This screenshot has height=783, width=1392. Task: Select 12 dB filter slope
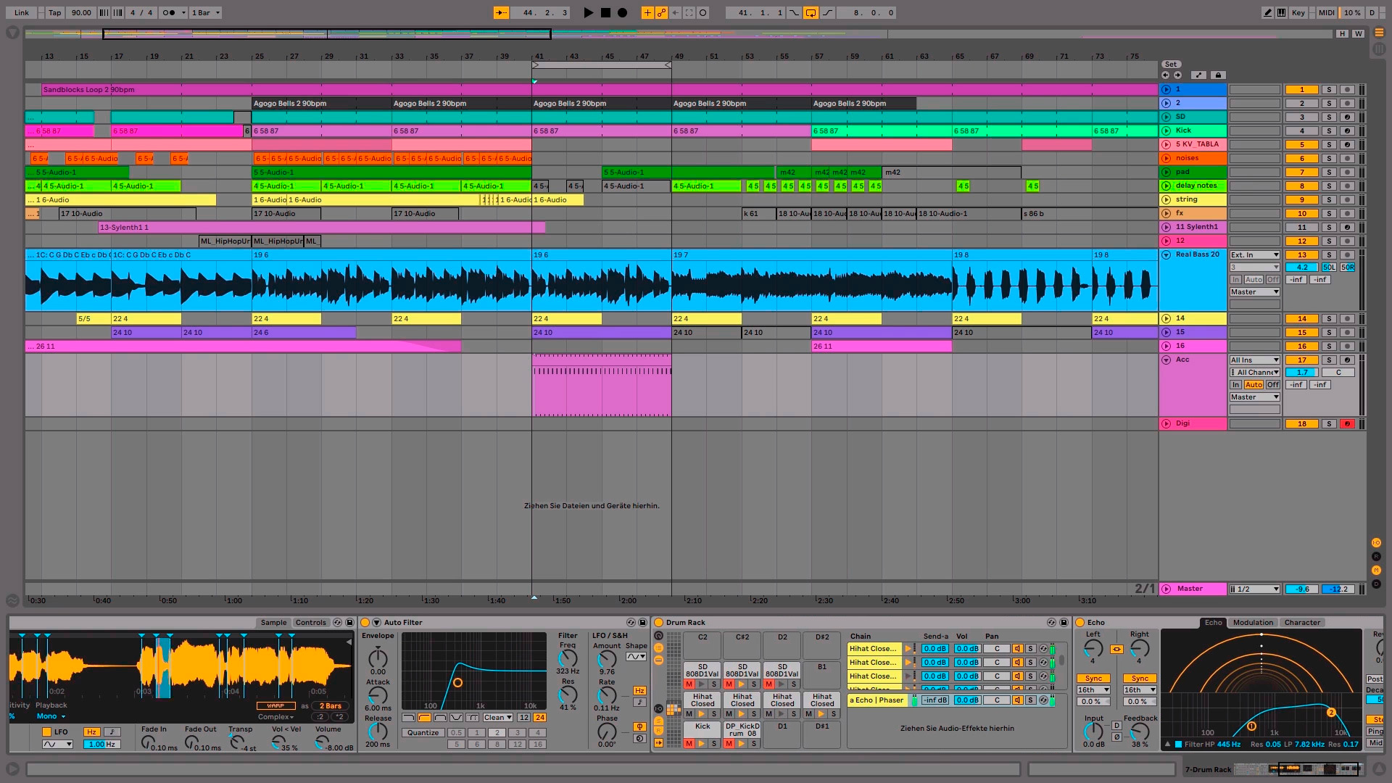point(523,717)
